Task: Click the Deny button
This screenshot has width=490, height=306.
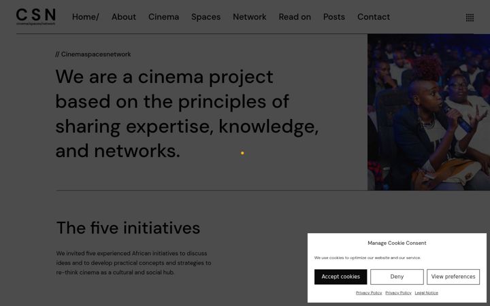Action: (397, 277)
